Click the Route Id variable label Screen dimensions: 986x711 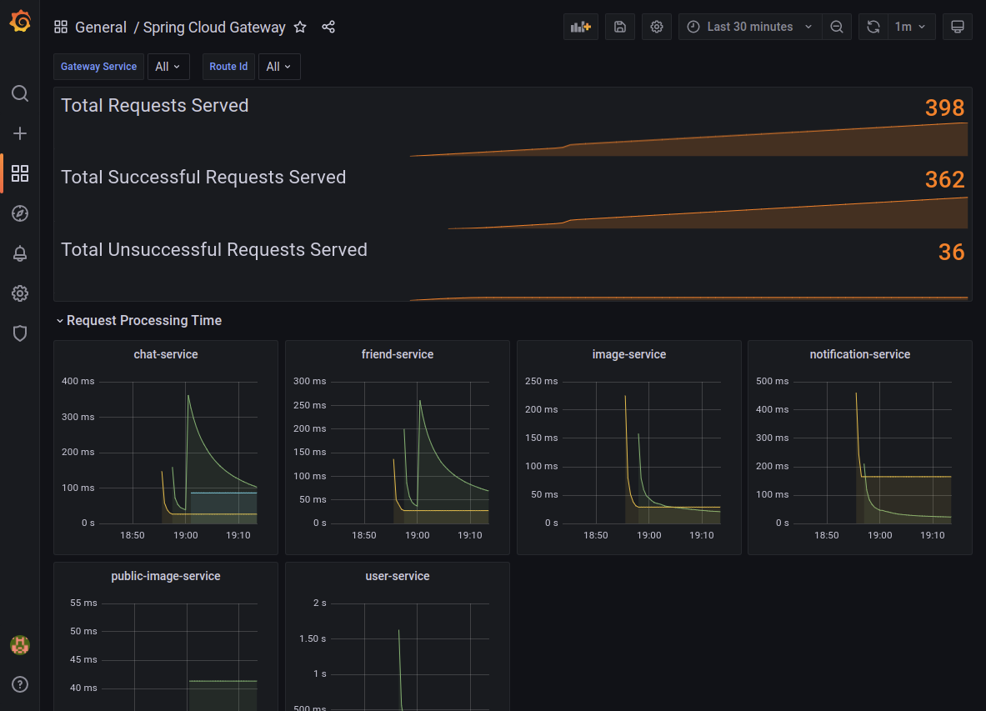228,67
